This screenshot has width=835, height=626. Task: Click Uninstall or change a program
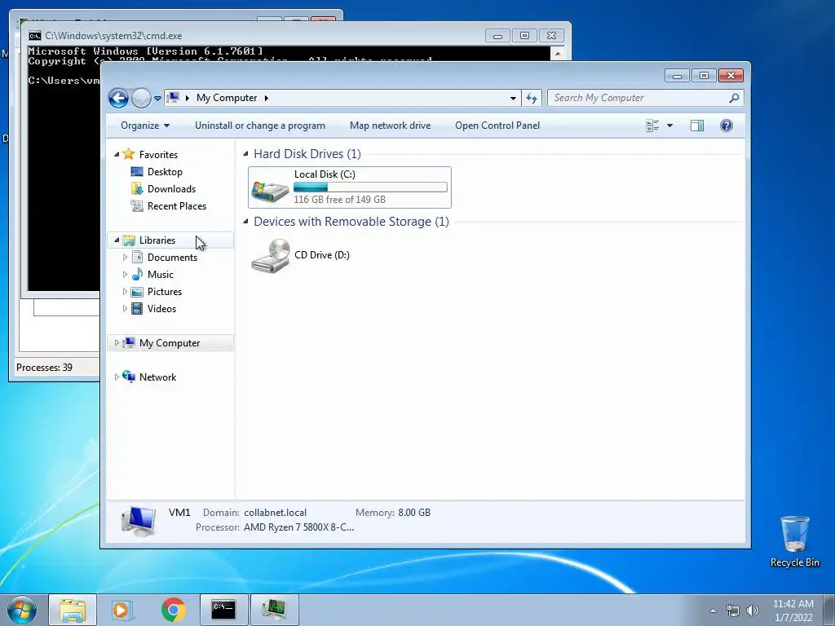(260, 126)
